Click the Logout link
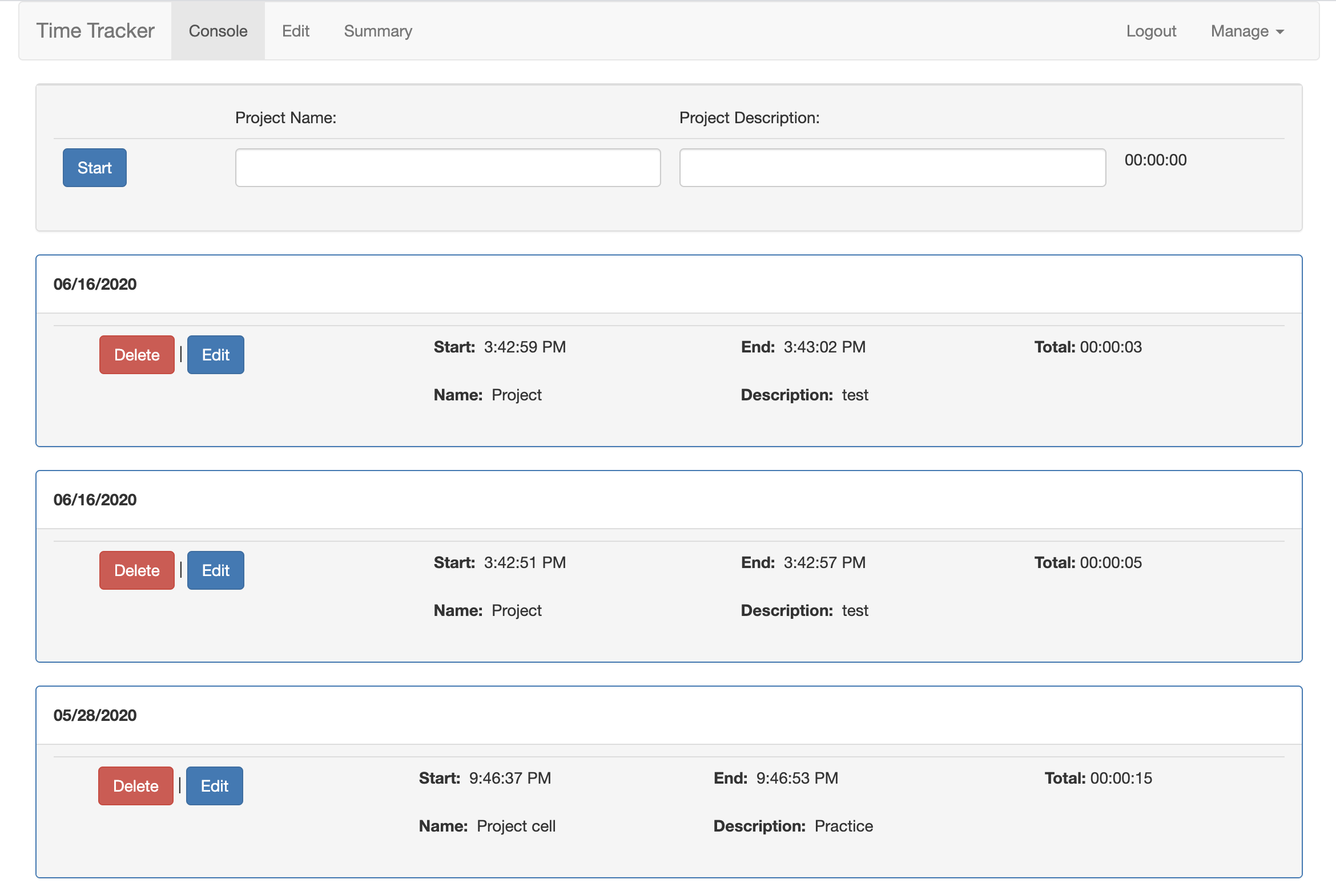Viewport: 1336px width, 892px height. pyautogui.click(x=1151, y=31)
